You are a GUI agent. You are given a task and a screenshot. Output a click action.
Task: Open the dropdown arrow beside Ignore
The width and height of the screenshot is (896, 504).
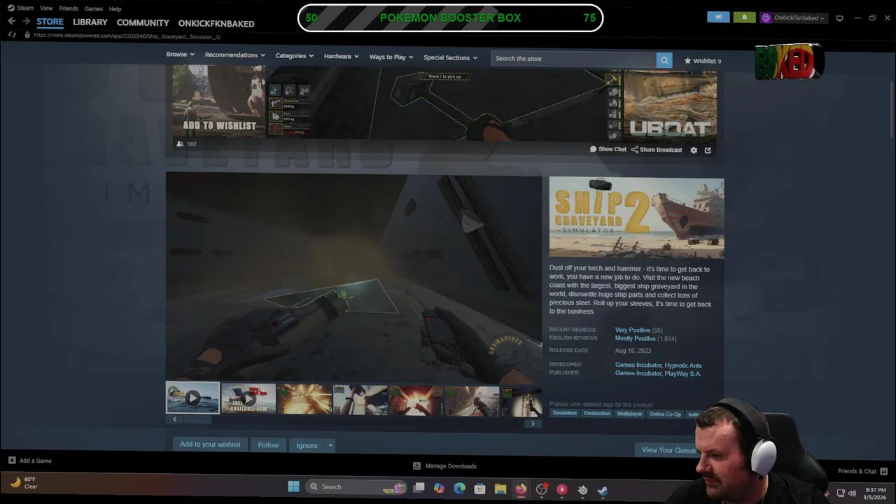tap(330, 445)
